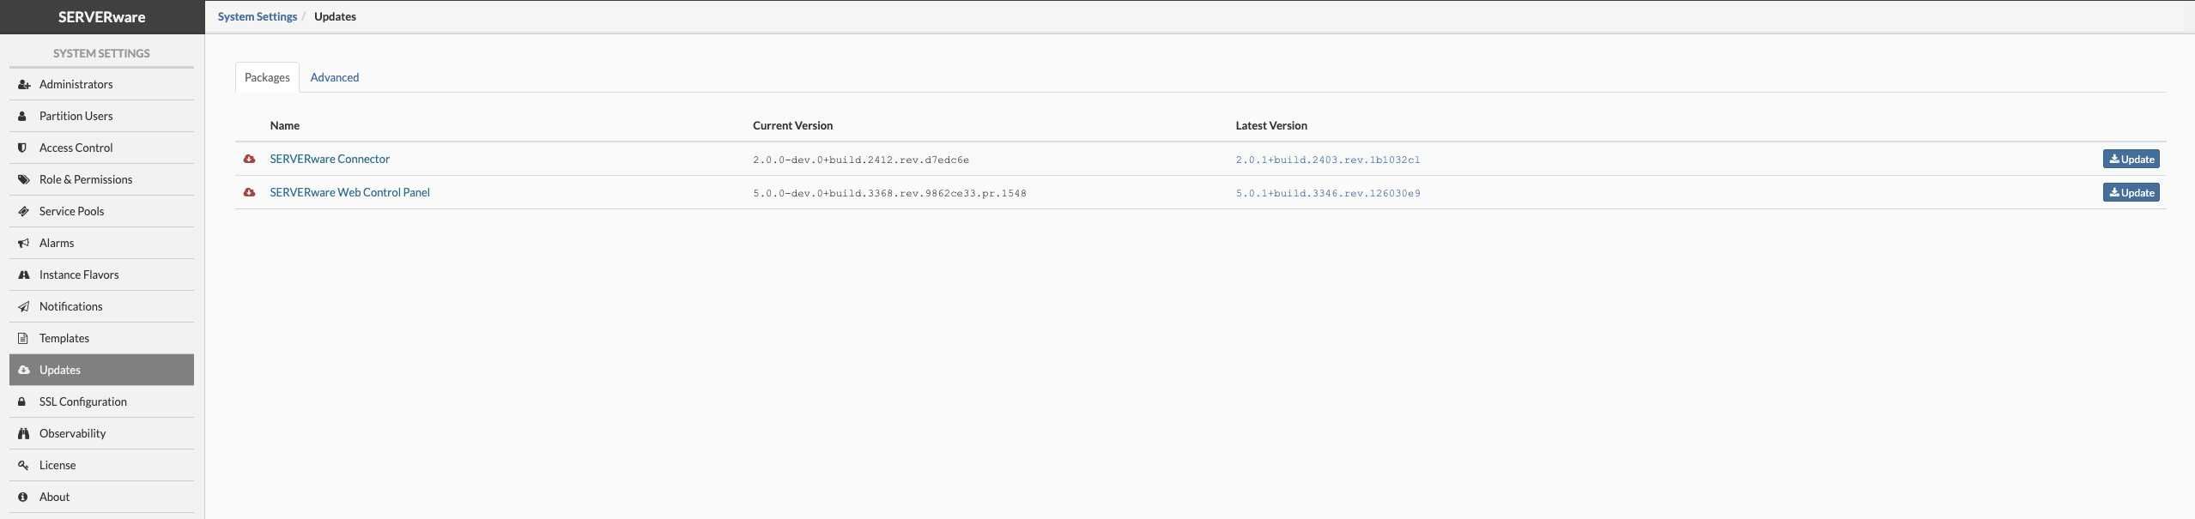Screen dimensions: 2195x519
Task: Open Templates section
Action: coord(101,338)
